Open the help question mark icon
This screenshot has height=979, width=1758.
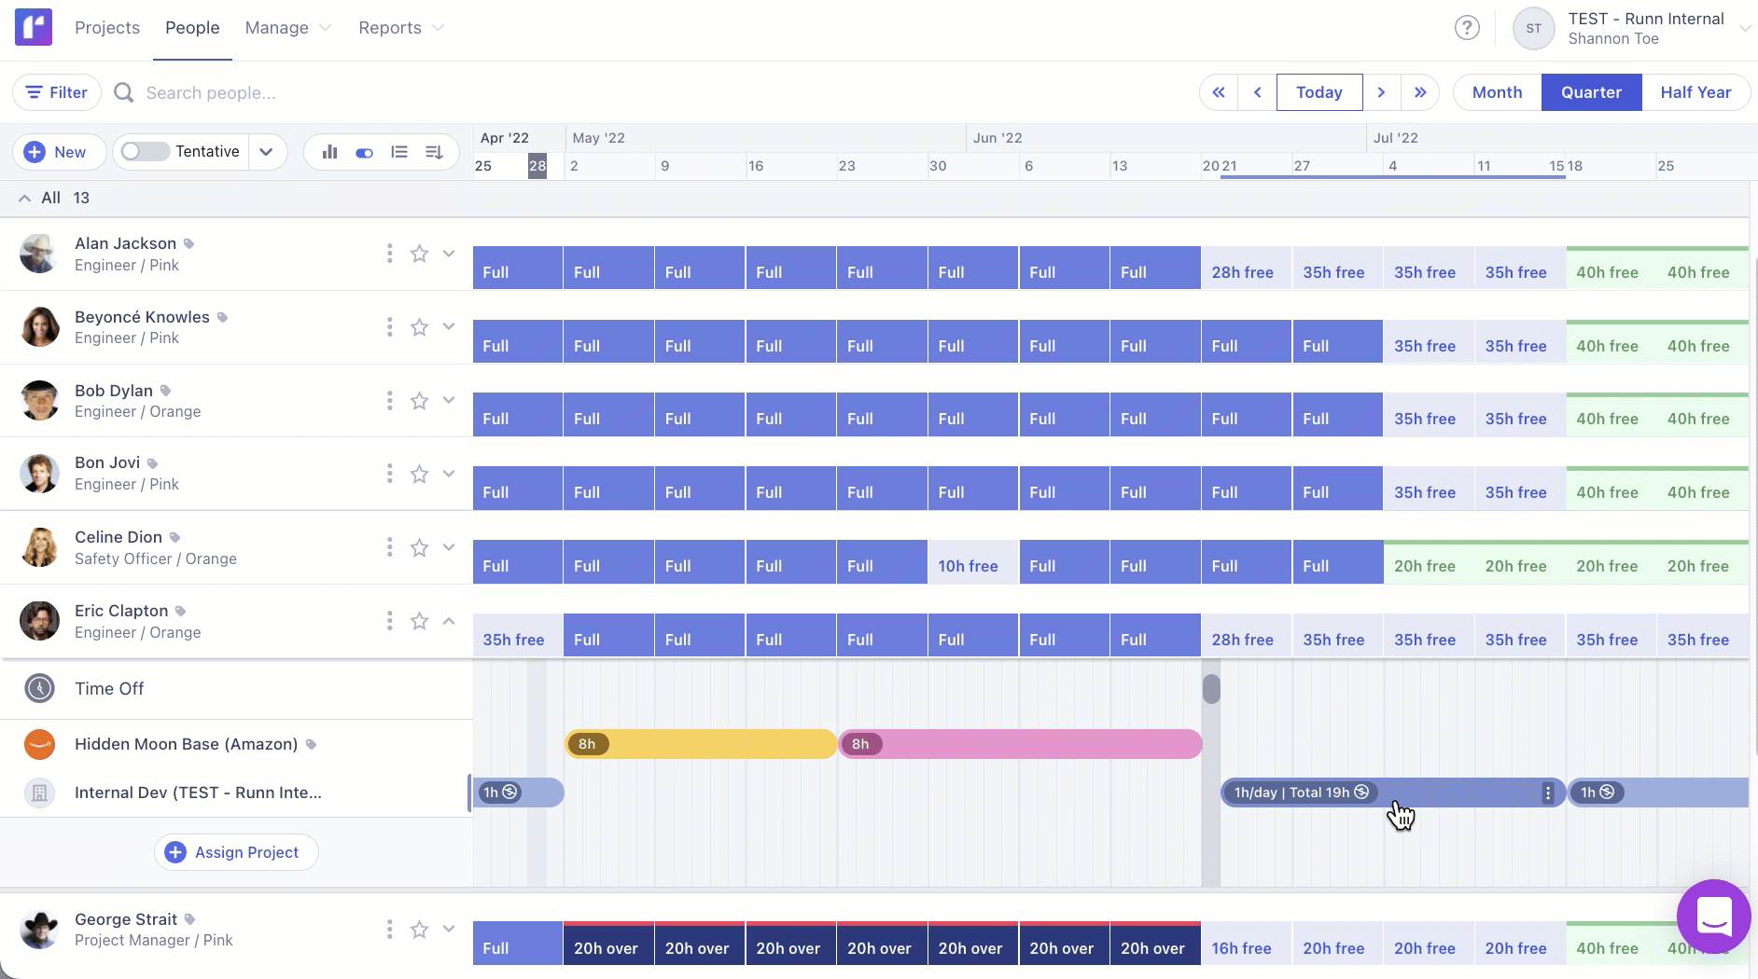[1467, 28]
